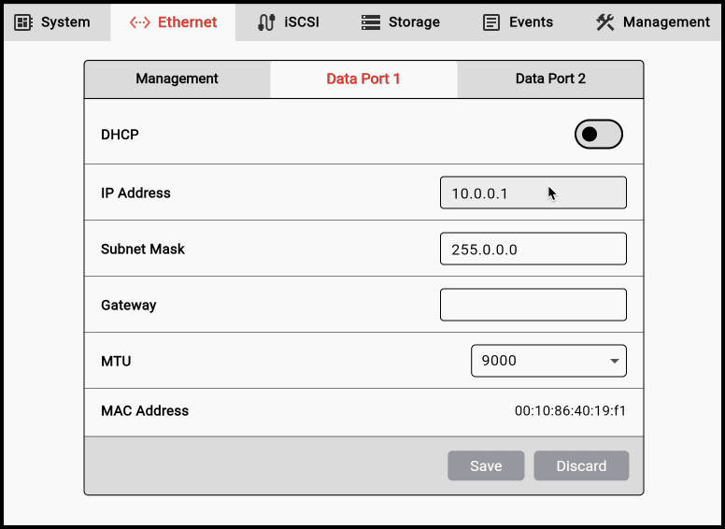Screen dimensions: 725x529
Task: Go to the Events top tab label
Action: pos(531,21)
